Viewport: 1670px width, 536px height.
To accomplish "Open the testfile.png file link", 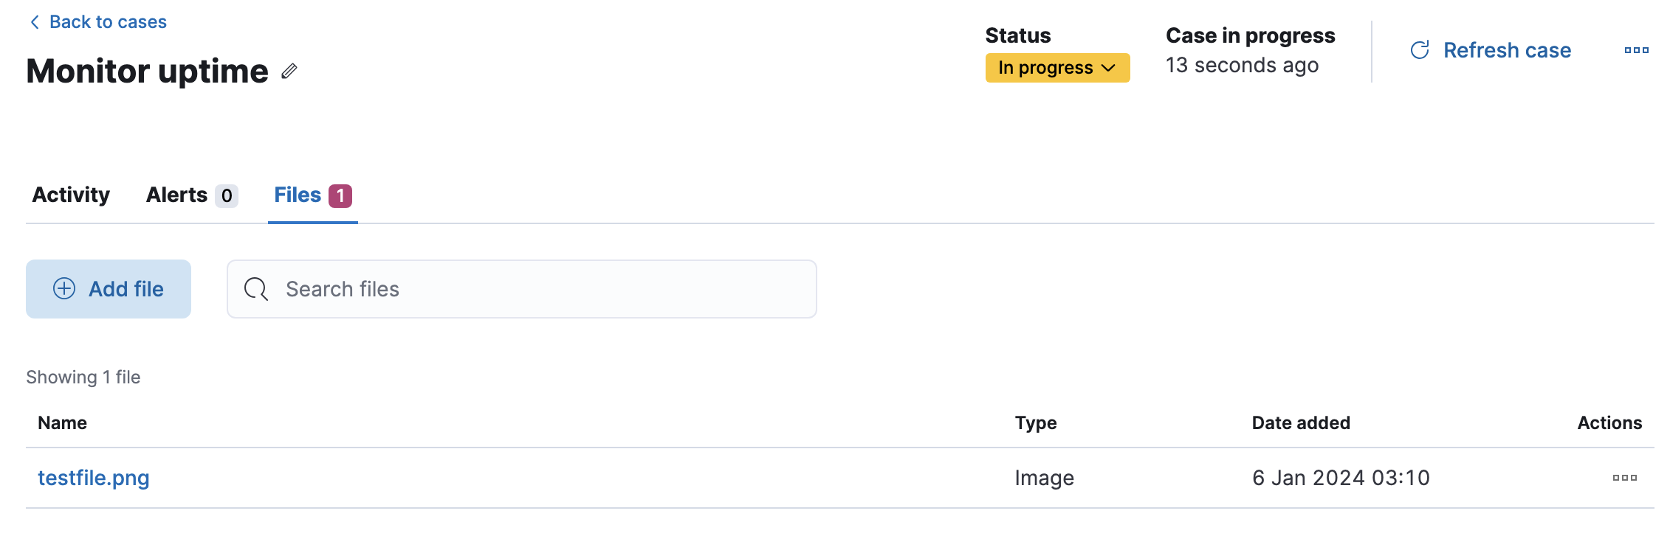I will pyautogui.click(x=94, y=478).
